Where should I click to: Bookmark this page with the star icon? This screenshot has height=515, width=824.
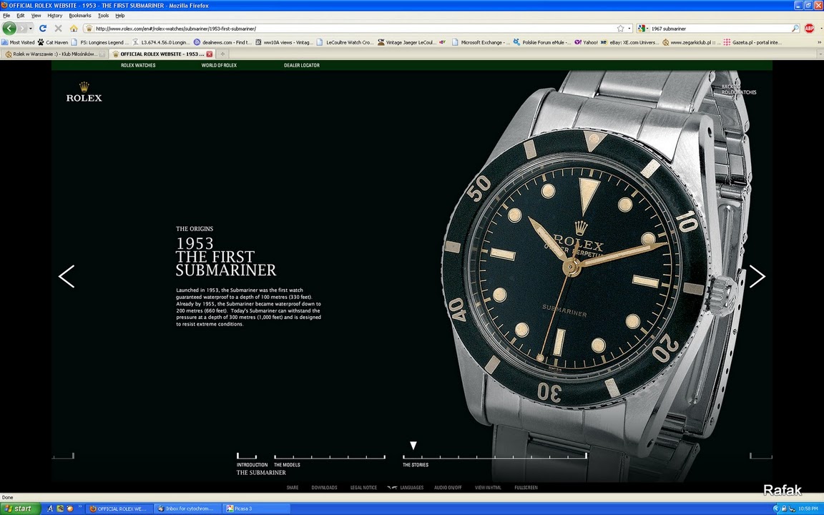[620, 29]
